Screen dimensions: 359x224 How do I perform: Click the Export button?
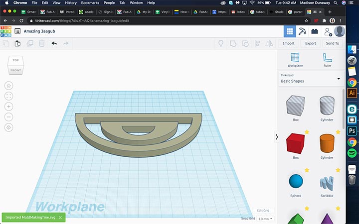(x=311, y=43)
